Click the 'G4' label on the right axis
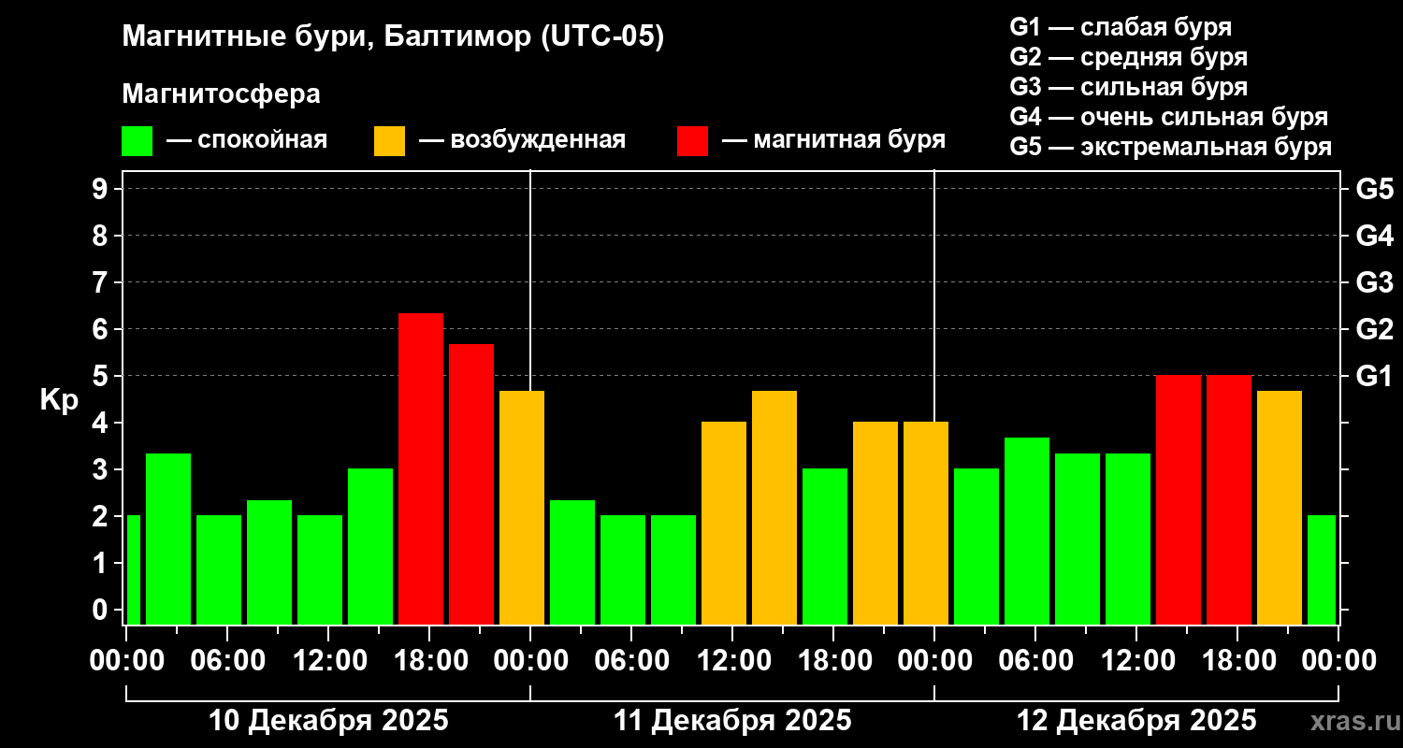Viewport: 1403px width, 748px height. click(x=1374, y=236)
